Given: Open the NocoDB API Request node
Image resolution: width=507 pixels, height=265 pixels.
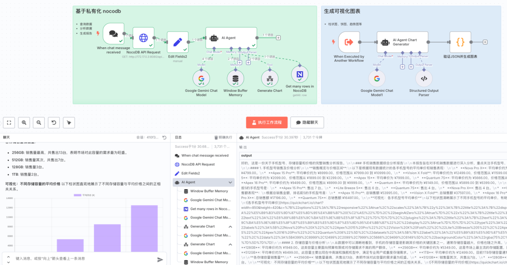Looking at the screenshot, I should click(x=143, y=38).
